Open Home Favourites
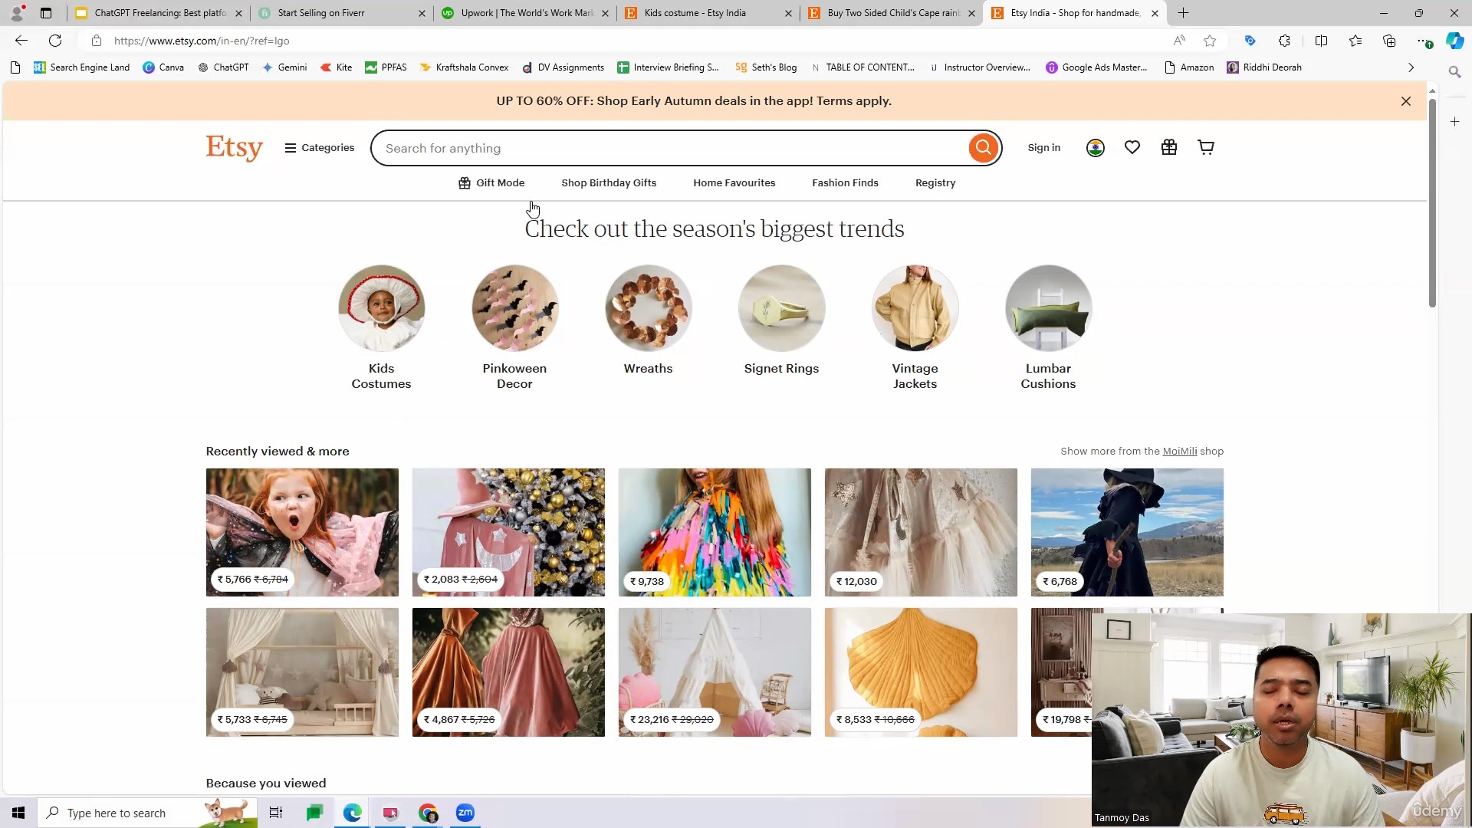Screen dimensions: 1472x828 734,183
